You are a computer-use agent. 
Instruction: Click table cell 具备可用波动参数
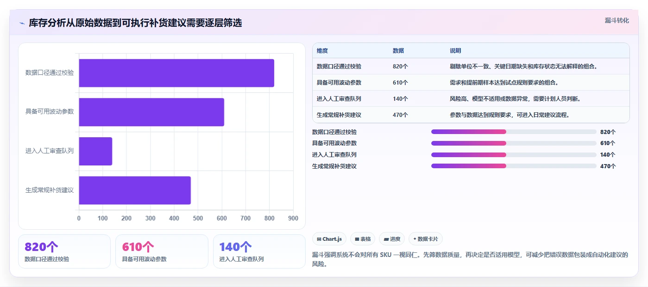pyautogui.click(x=339, y=83)
